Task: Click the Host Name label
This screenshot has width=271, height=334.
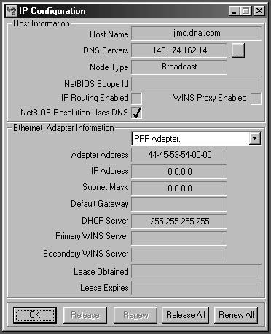Action: point(109,34)
